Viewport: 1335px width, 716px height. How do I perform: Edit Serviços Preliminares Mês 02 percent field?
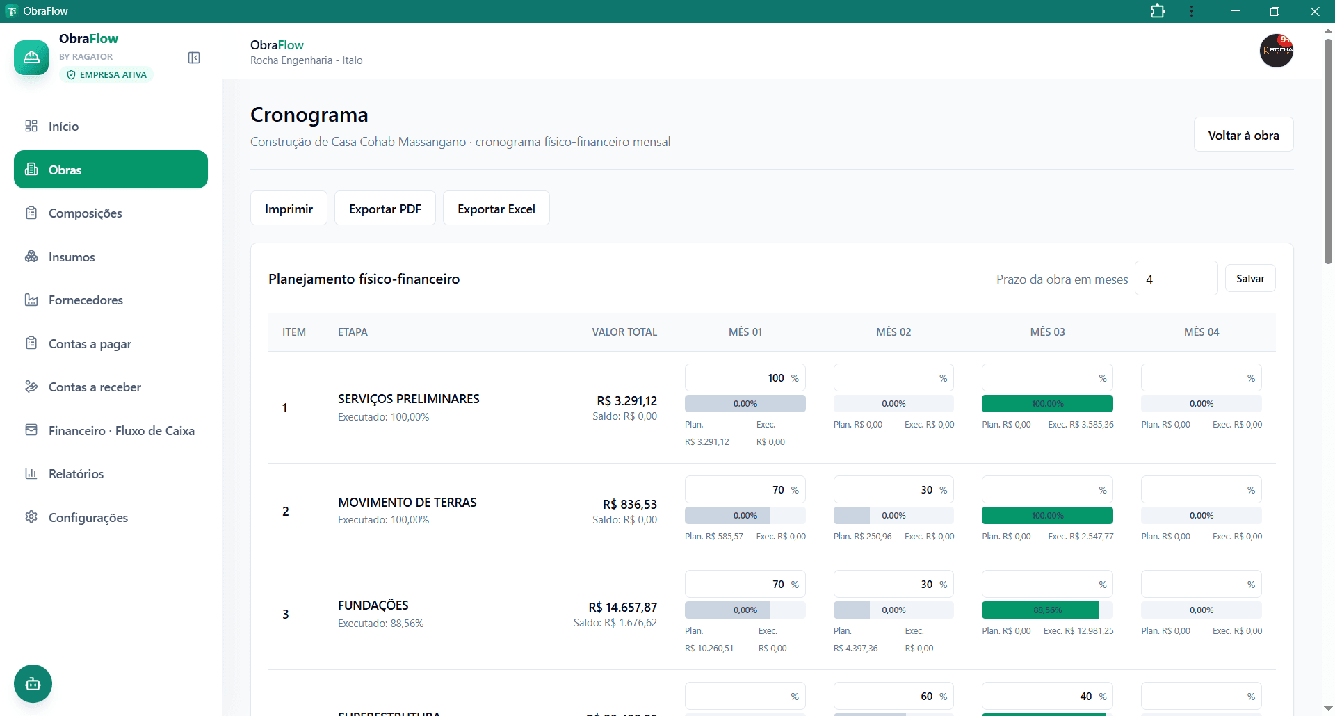coord(893,377)
